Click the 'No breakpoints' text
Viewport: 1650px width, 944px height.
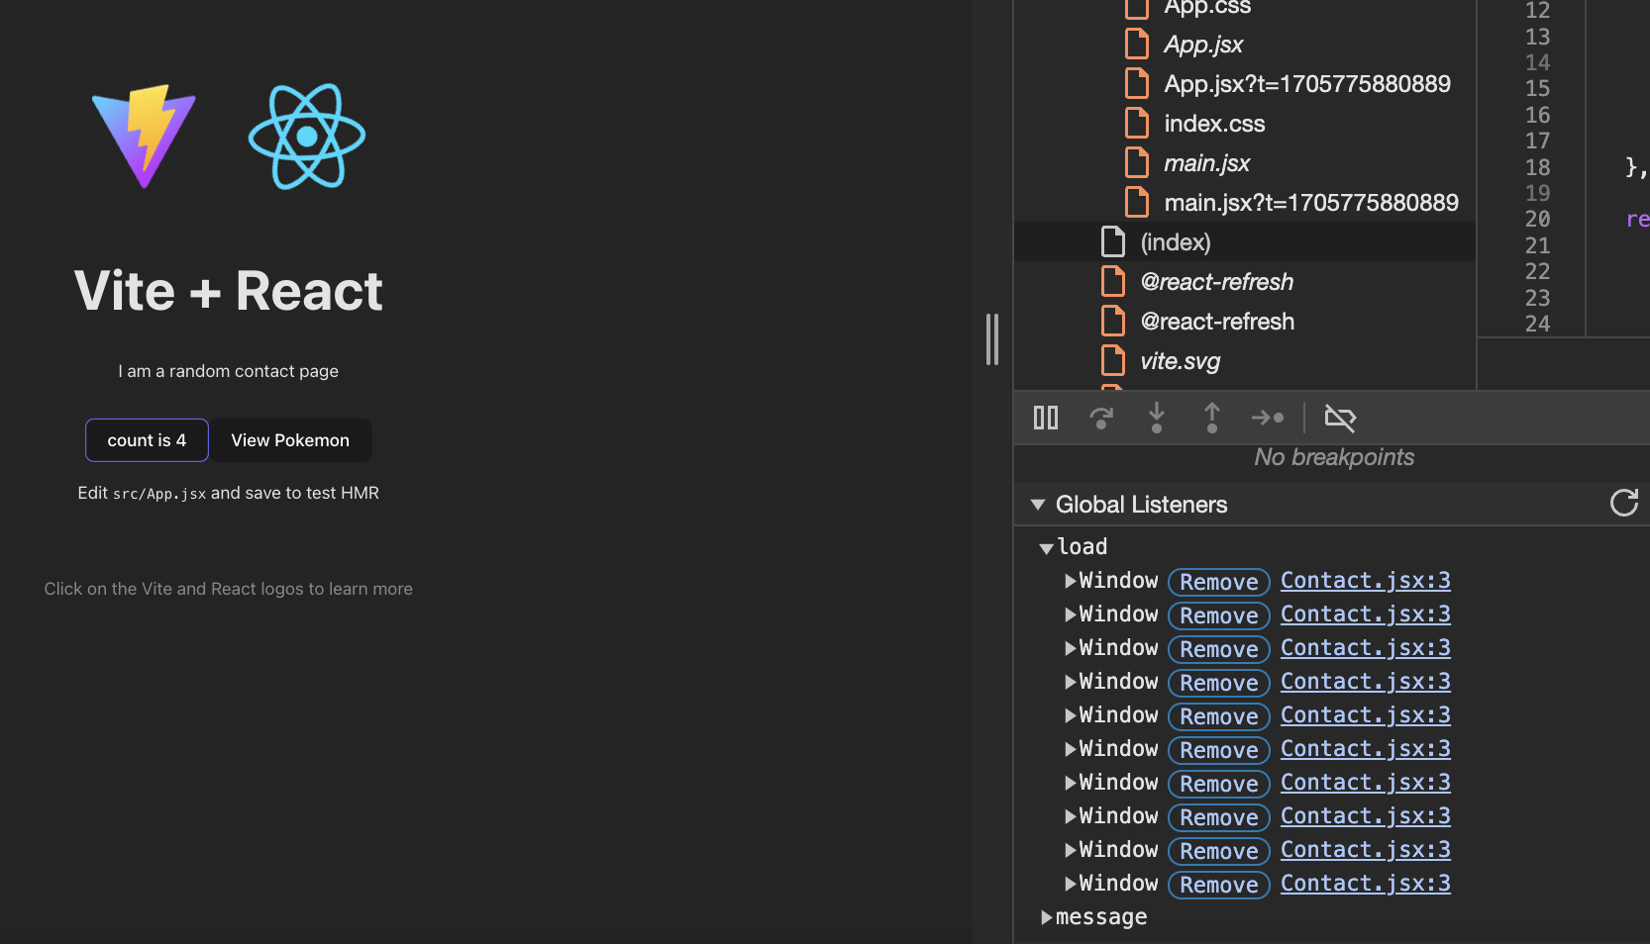pos(1333,457)
